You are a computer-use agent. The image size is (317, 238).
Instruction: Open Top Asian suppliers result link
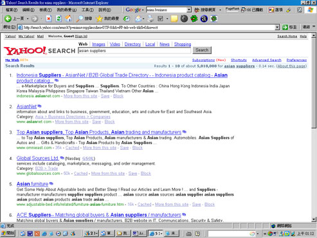(x=99, y=132)
